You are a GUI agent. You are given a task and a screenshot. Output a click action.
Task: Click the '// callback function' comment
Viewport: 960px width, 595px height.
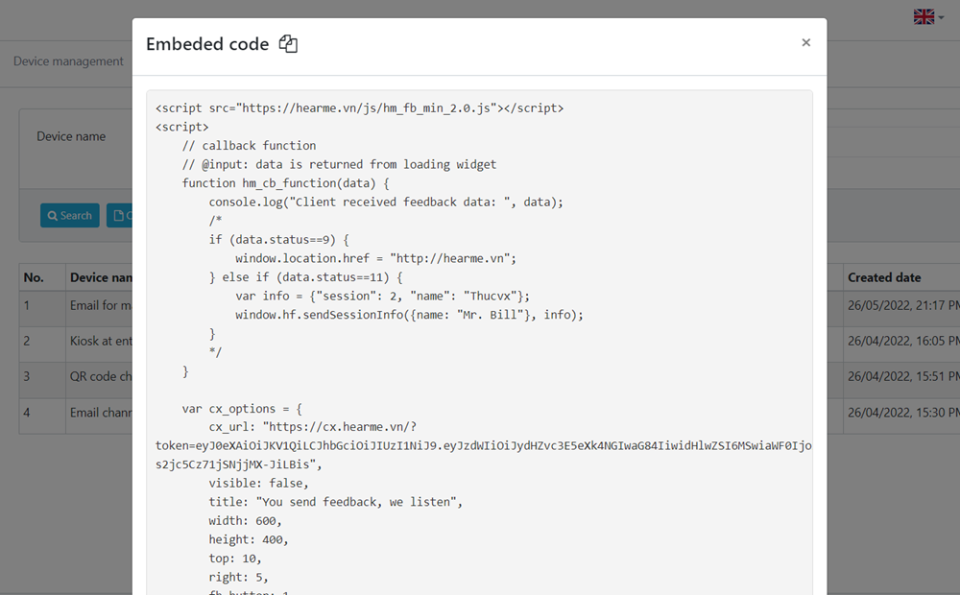pos(250,146)
